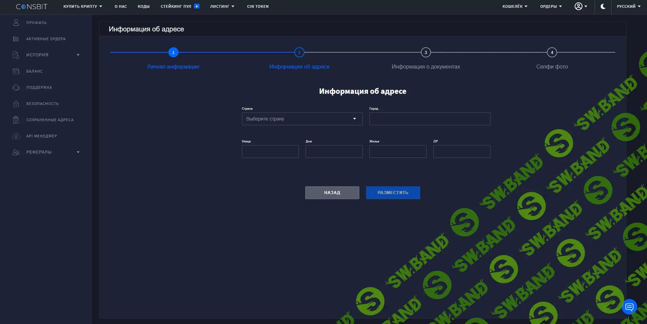The width and height of the screenshot is (647, 324).
Task: Open the Профиль sidebar icon
Action: pyautogui.click(x=16, y=22)
